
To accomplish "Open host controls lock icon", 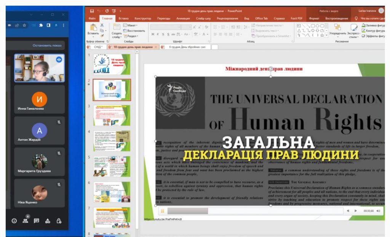I will point(59,221).
